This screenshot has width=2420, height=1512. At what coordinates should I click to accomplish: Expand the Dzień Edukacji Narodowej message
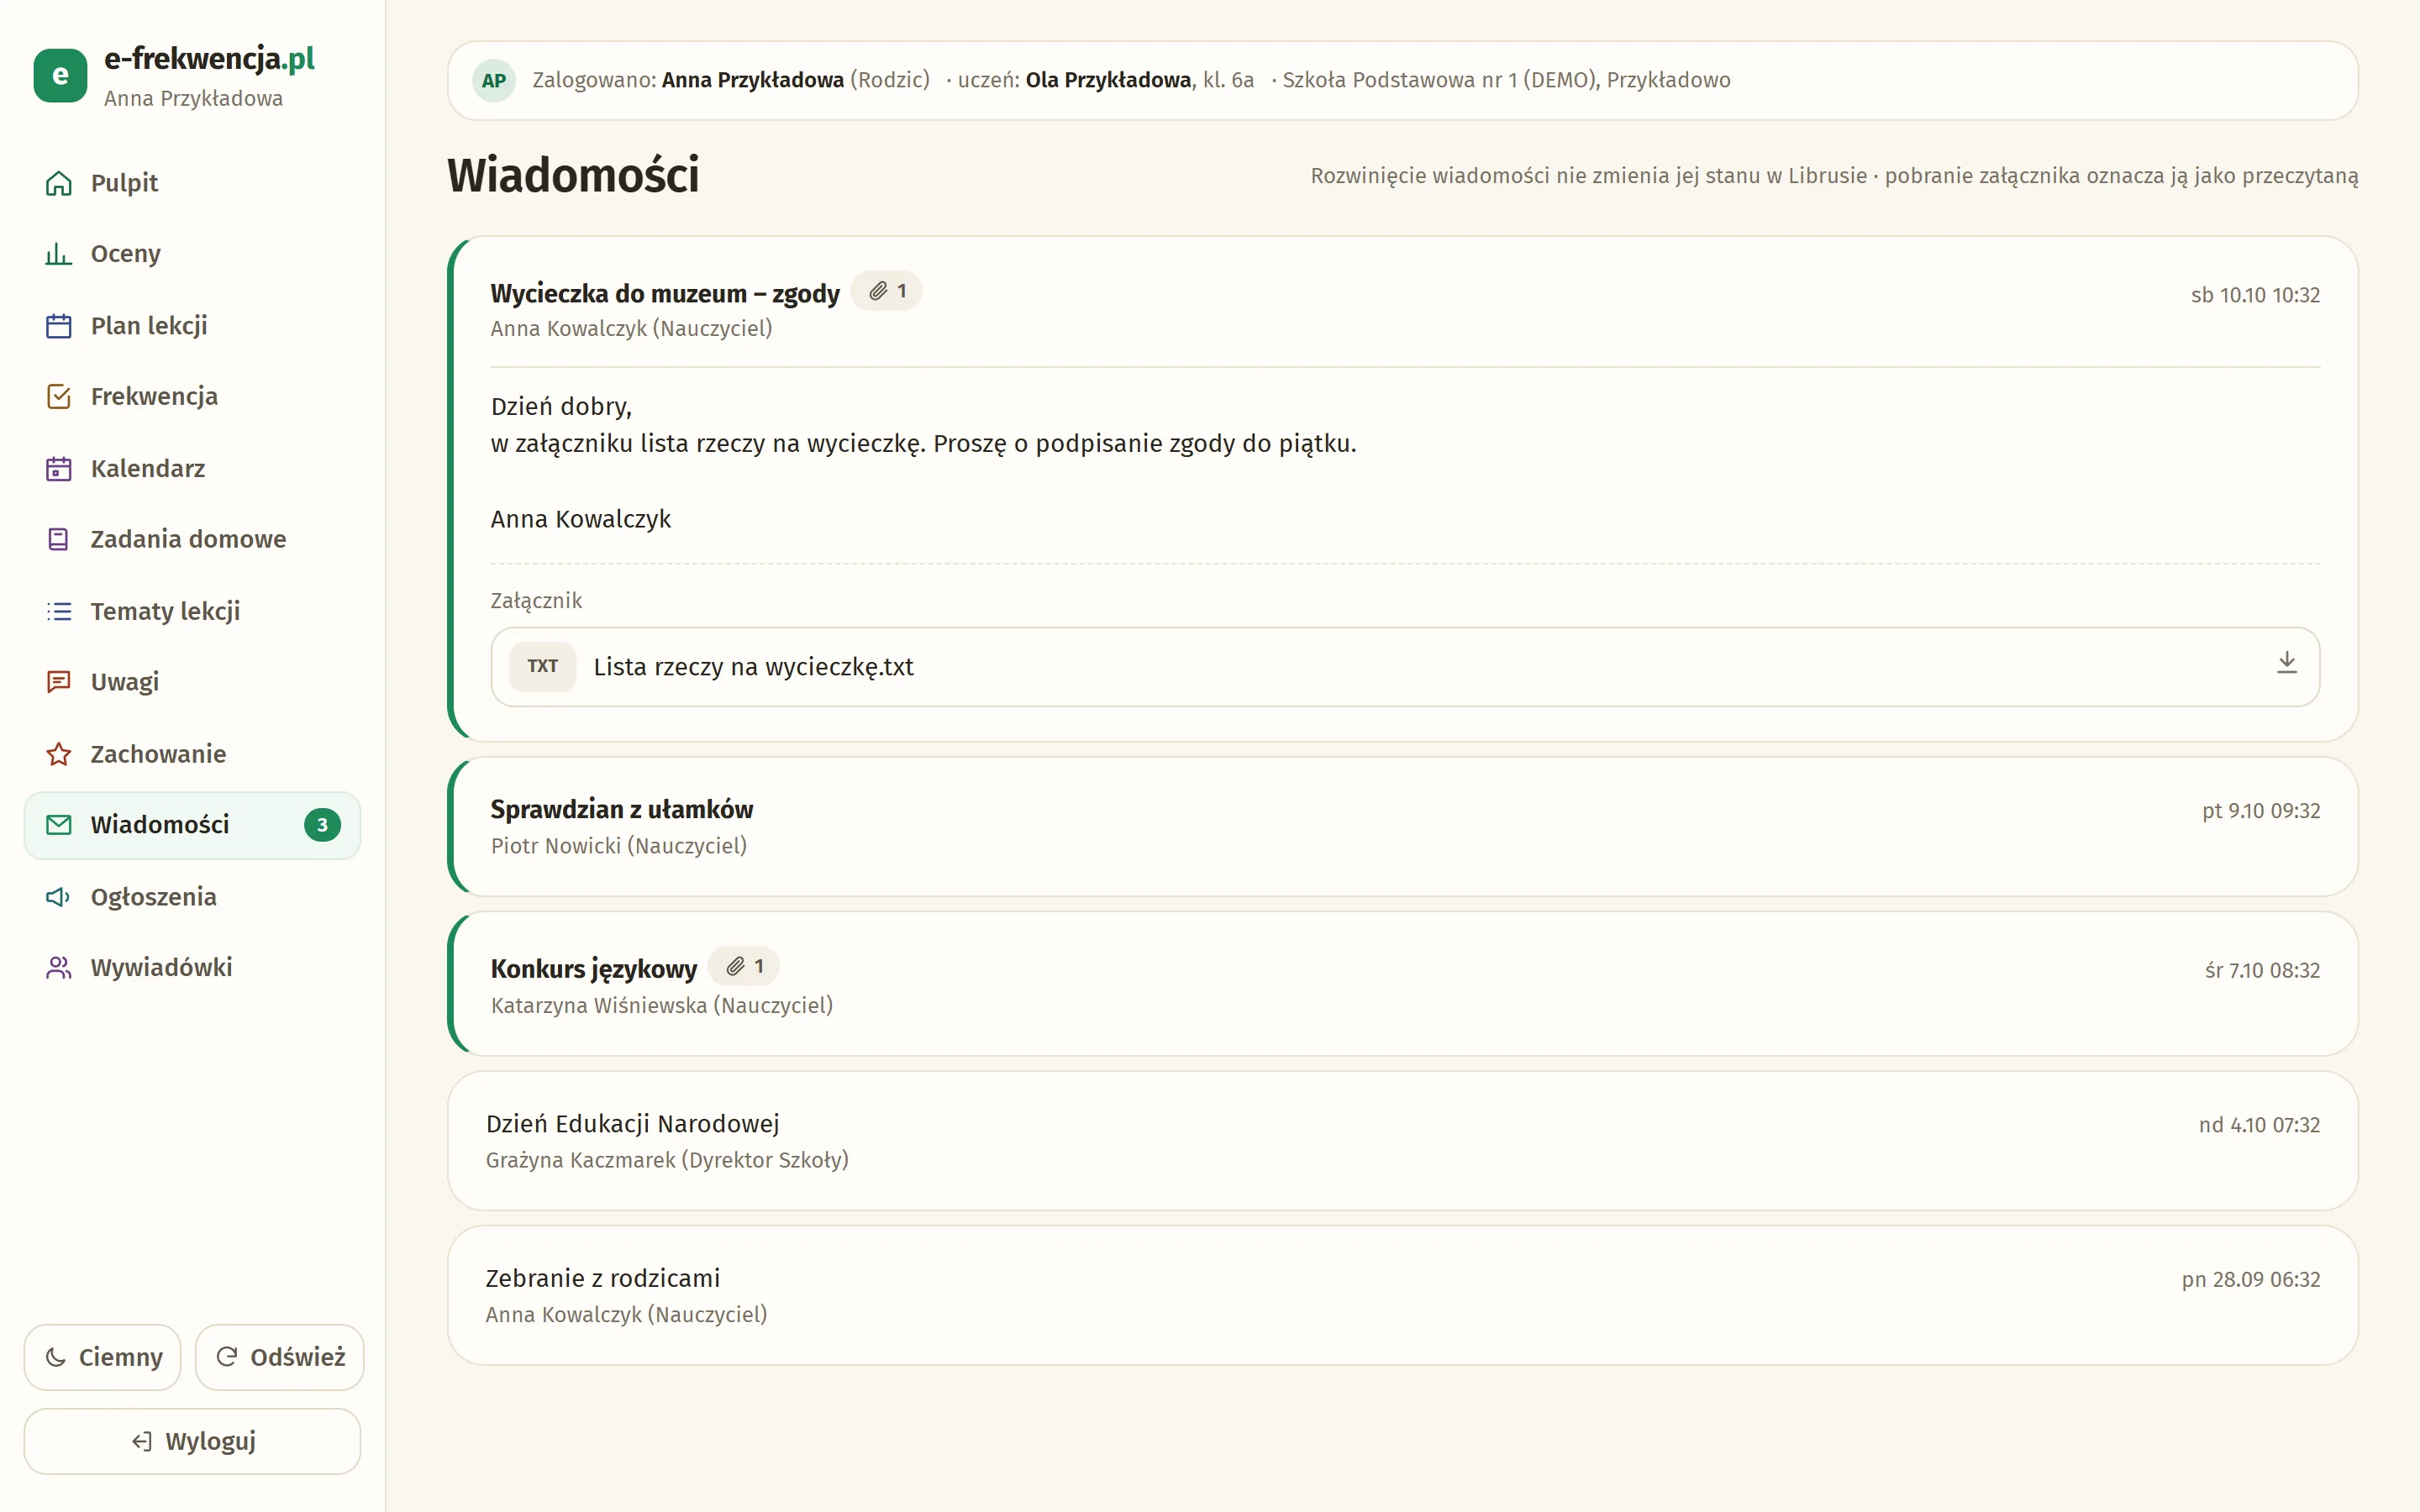pyautogui.click(x=1403, y=1141)
